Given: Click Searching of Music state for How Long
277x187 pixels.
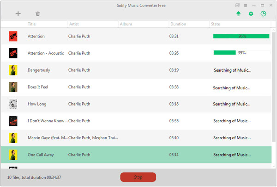Looking at the screenshot, I should (232, 104).
